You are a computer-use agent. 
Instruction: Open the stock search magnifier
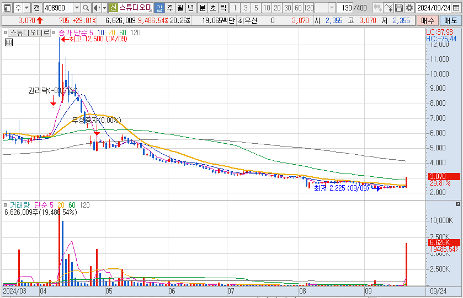86,8
